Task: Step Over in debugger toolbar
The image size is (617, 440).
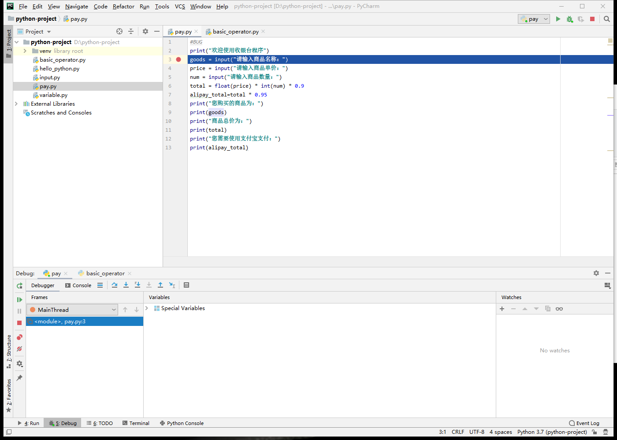Action: pyautogui.click(x=115, y=285)
